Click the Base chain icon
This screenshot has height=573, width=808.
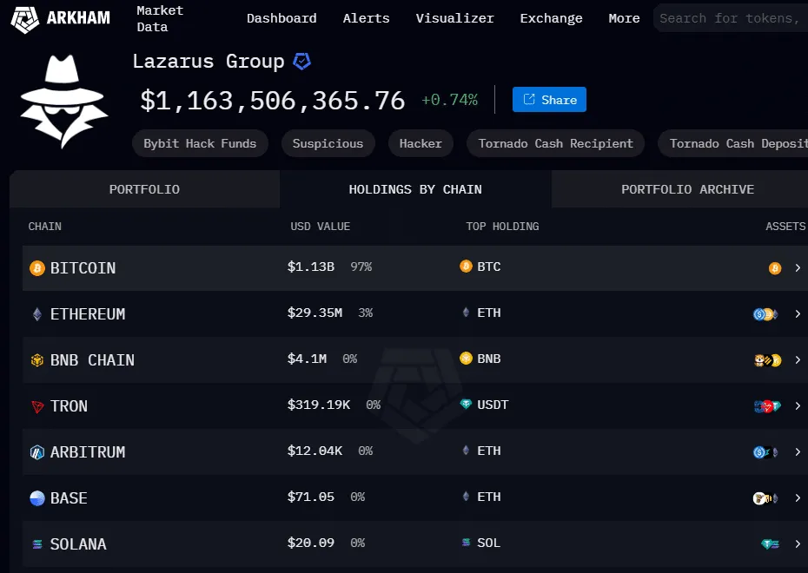37,498
